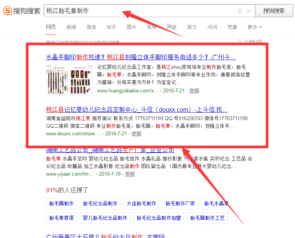This screenshot has height=238, width=295.
Task: Open the 全部时间 time filter
Action: click(x=250, y=41)
